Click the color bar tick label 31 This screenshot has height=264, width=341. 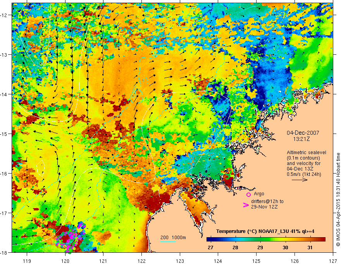coord(310,247)
